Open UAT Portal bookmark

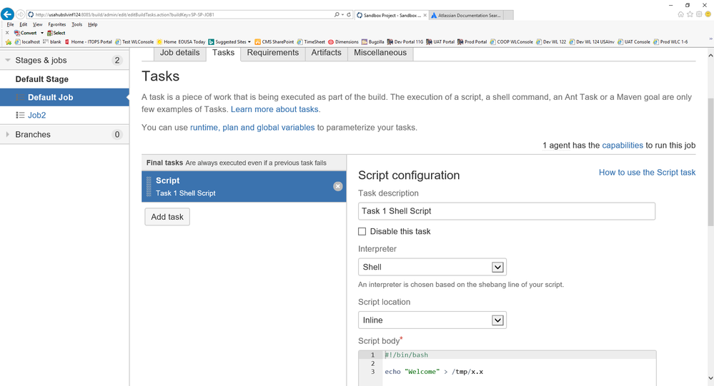(x=440, y=42)
